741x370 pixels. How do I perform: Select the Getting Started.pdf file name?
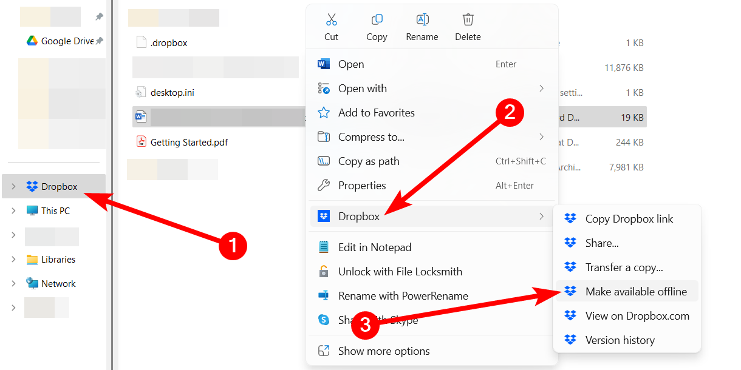[189, 143]
